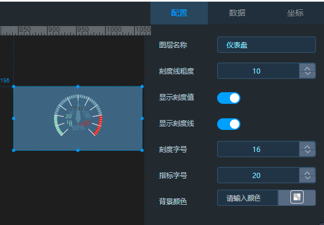Screen dimensions: 324x225
Task: Decrease the 指标字号 value with down arrow
Action: pyautogui.click(x=307, y=178)
